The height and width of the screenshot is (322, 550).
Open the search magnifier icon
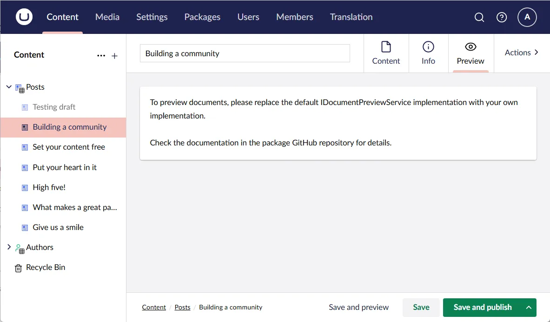[x=479, y=17]
